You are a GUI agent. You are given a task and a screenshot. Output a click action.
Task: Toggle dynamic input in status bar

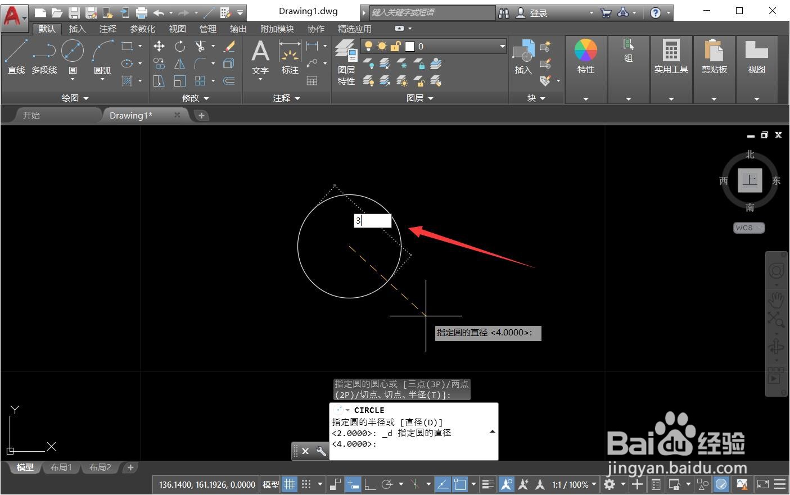[353, 484]
